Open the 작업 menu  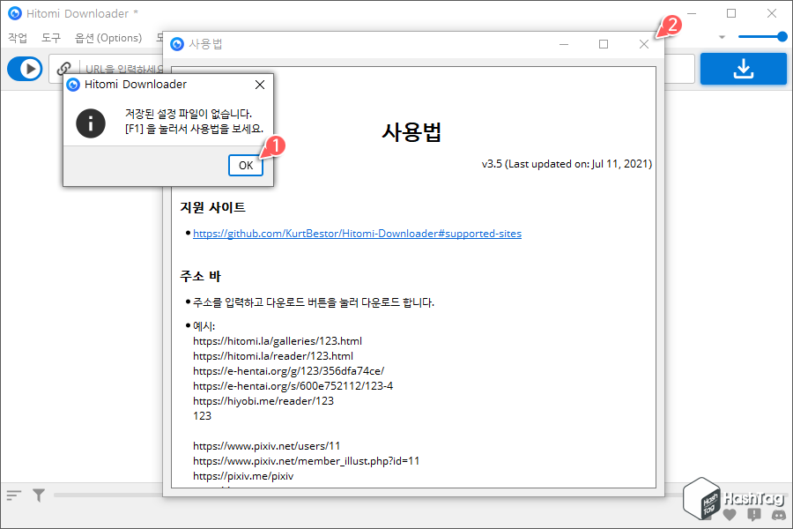tap(17, 38)
